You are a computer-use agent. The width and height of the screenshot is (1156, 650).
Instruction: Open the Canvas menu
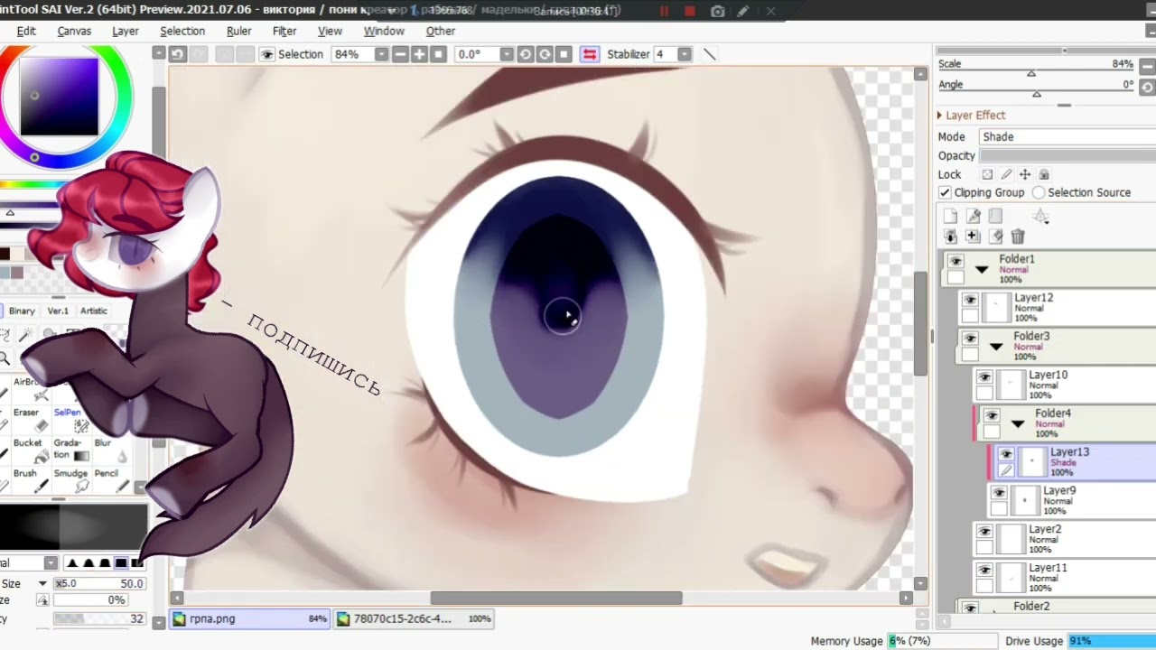(x=74, y=31)
